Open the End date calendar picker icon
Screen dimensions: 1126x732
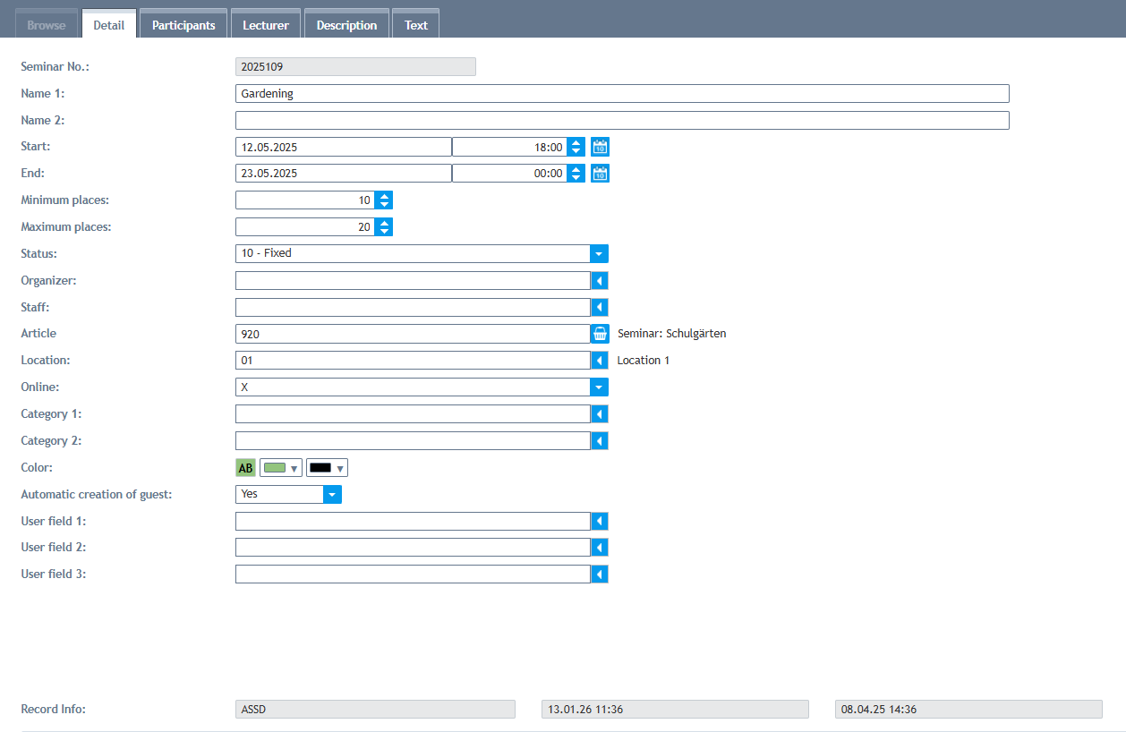coord(600,174)
